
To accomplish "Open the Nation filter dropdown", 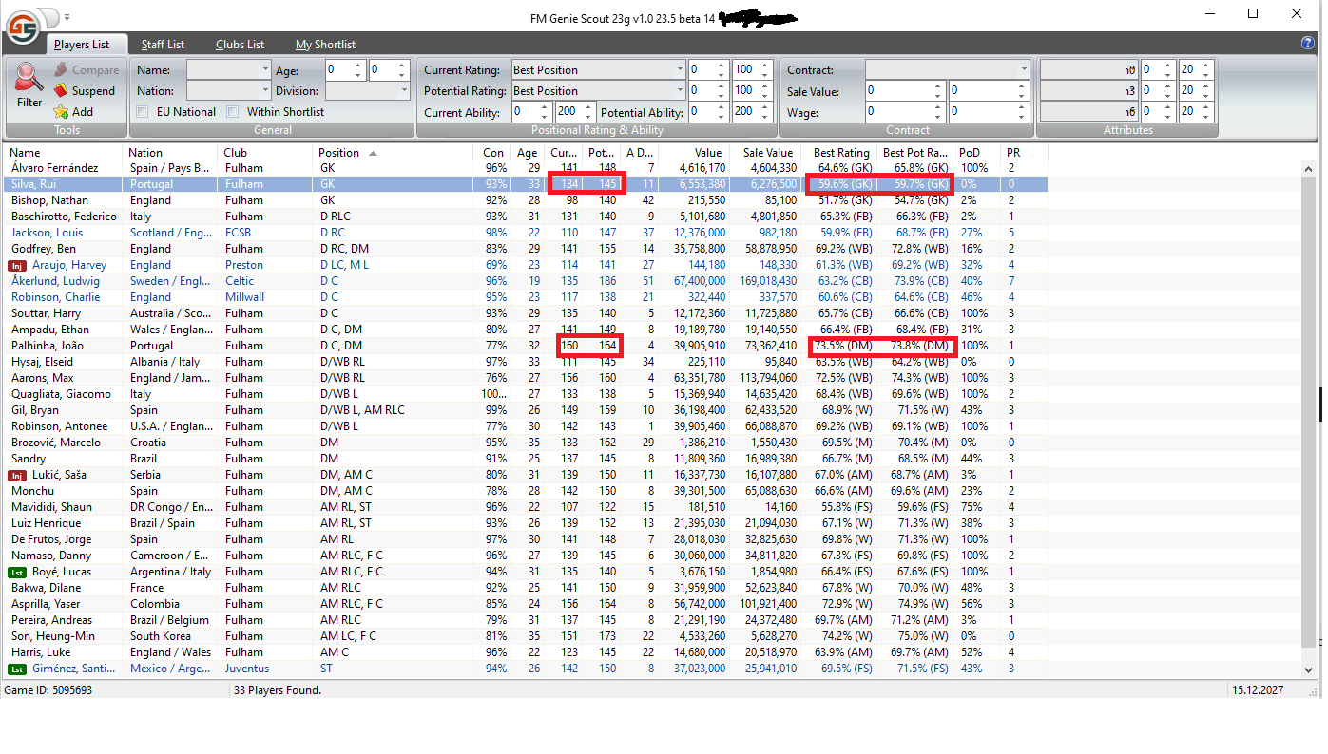I will [265, 91].
